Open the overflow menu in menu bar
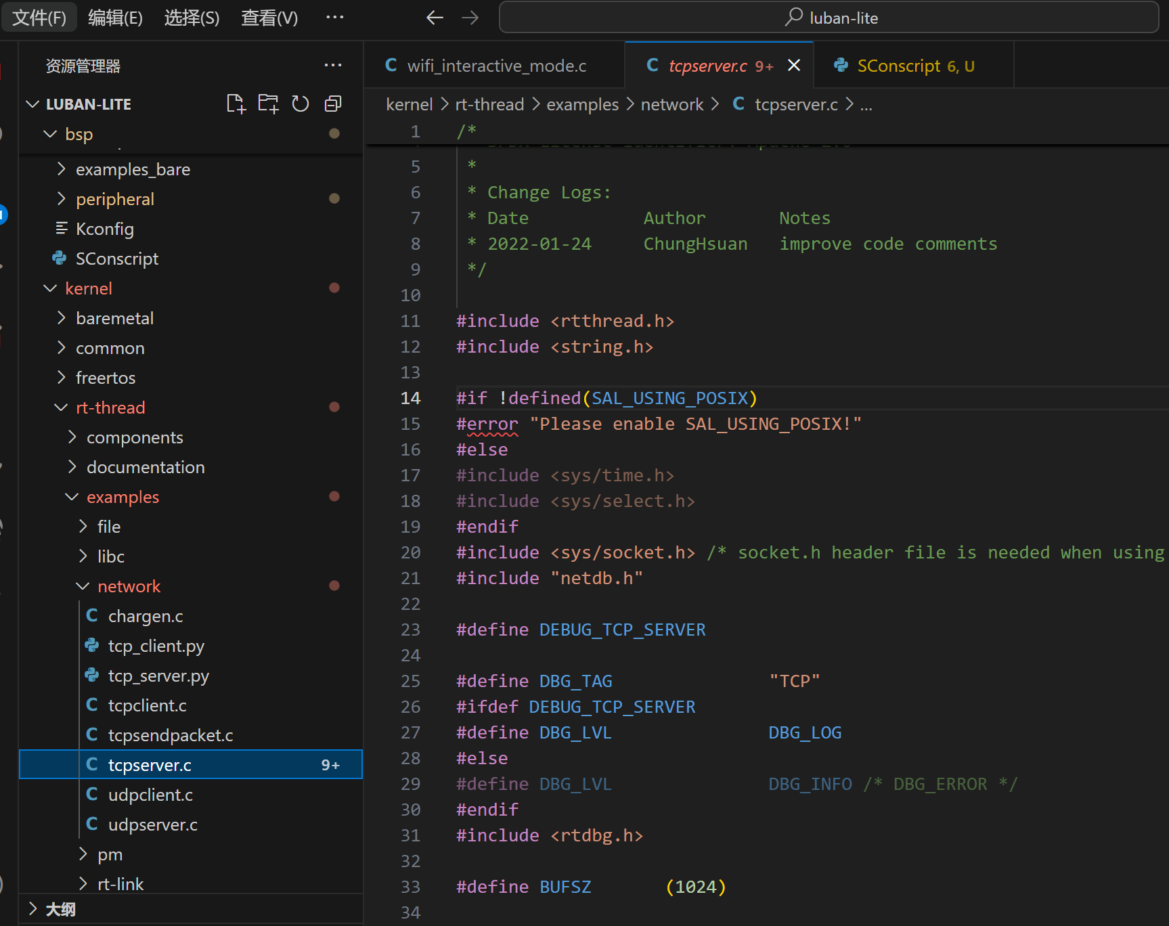Image resolution: width=1169 pixels, height=926 pixels. tap(334, 18)
